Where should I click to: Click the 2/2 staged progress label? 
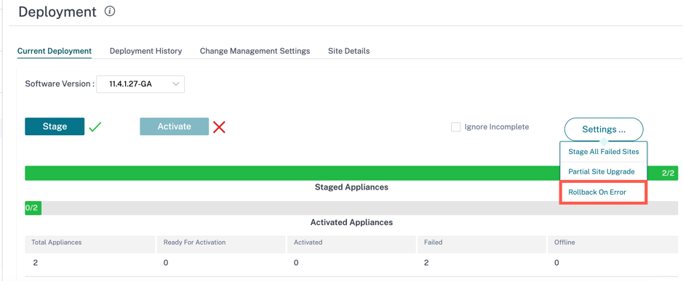[x=668, y=173]
